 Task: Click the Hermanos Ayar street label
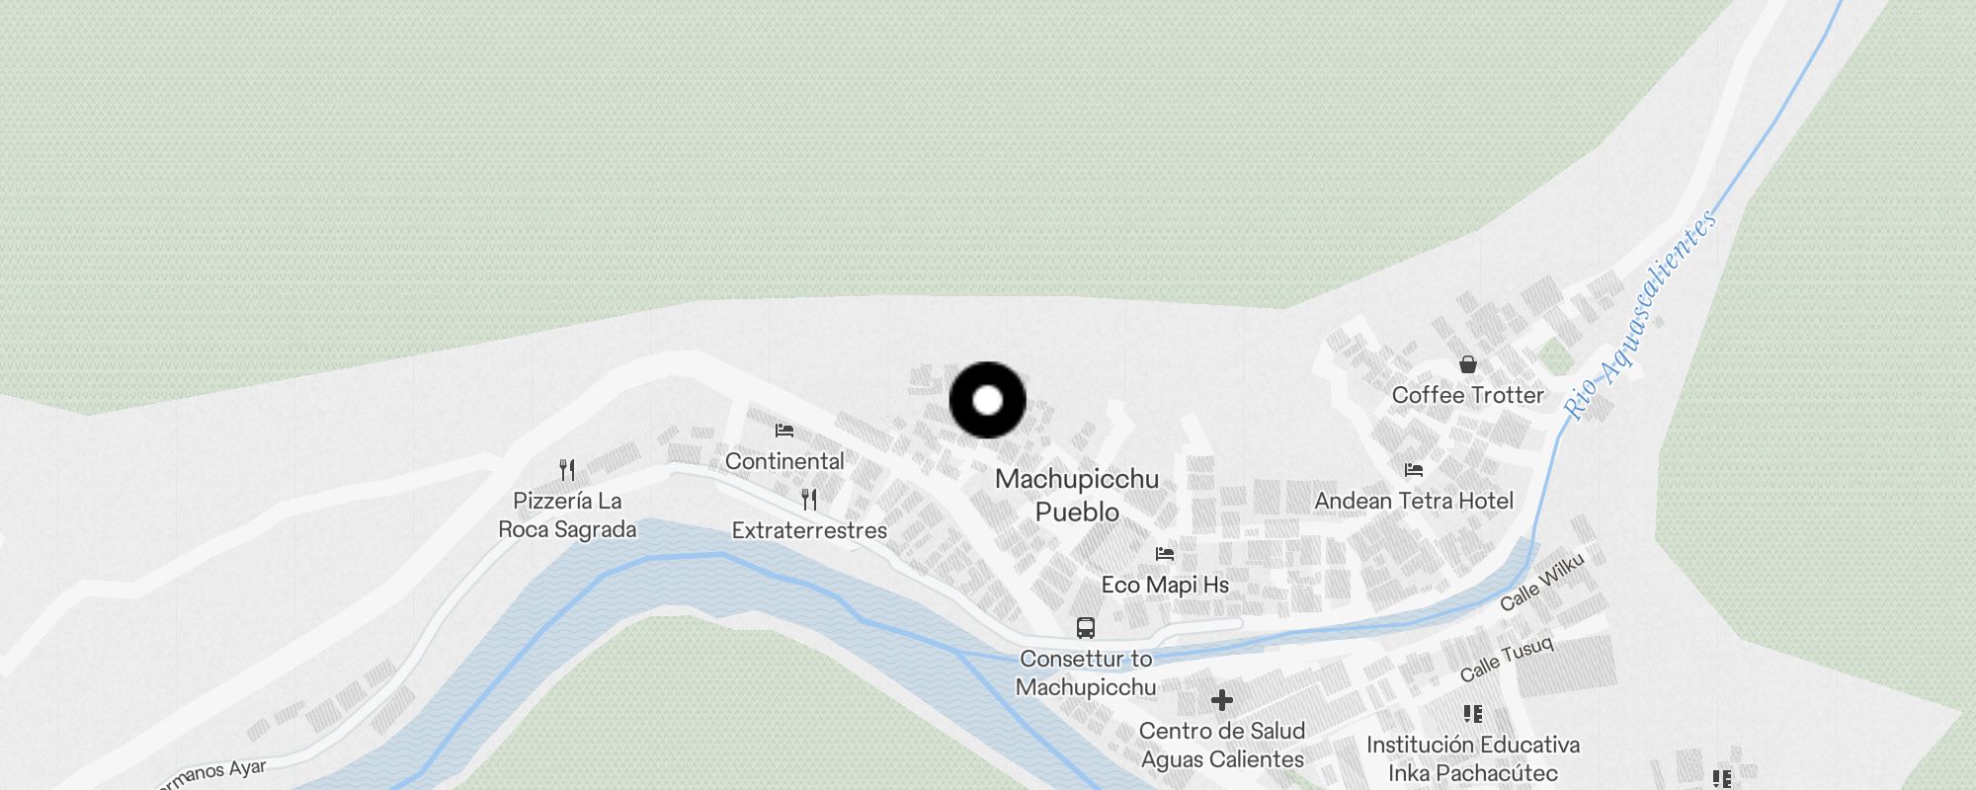point(209,774)
